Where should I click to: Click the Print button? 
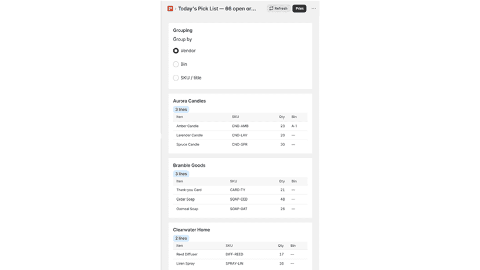299,9
